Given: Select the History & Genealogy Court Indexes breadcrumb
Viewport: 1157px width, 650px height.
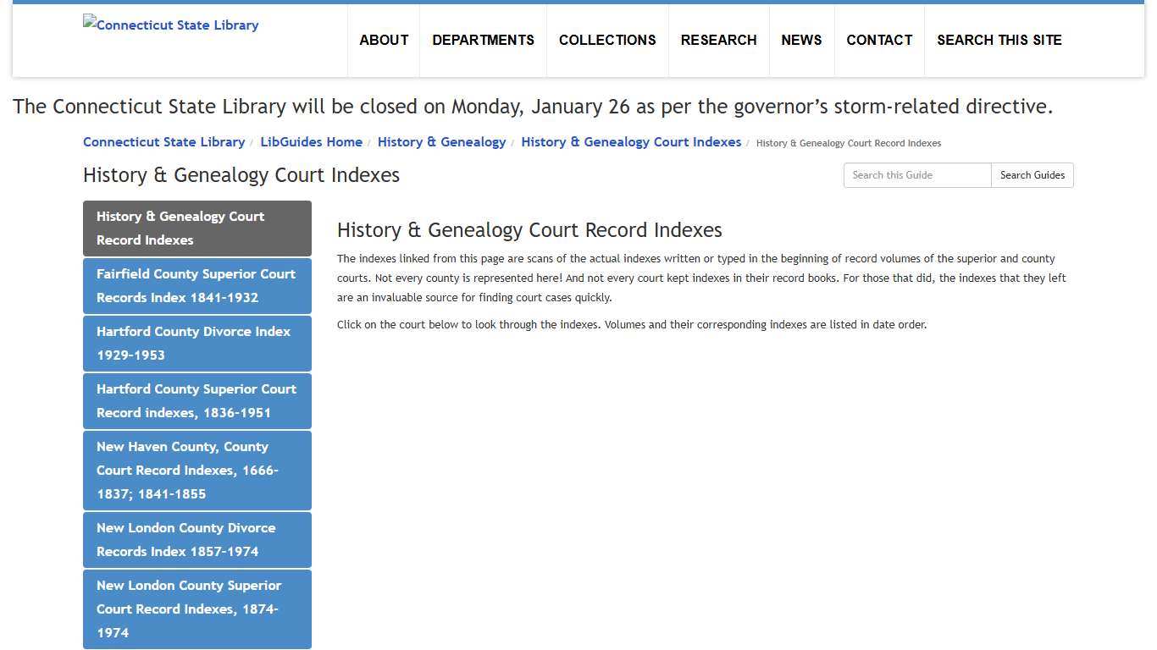Looking at the screenshot, I should click(631, 141).
